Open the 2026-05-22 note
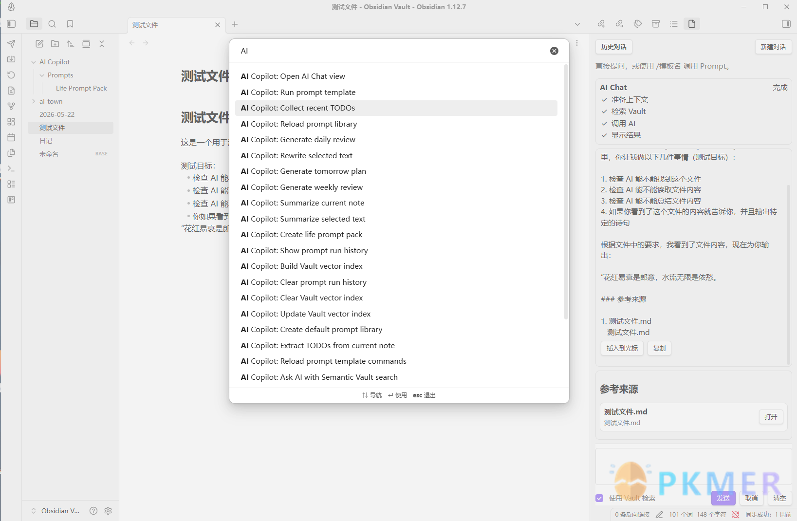797x521 pixels. click(x=71, y=114)
